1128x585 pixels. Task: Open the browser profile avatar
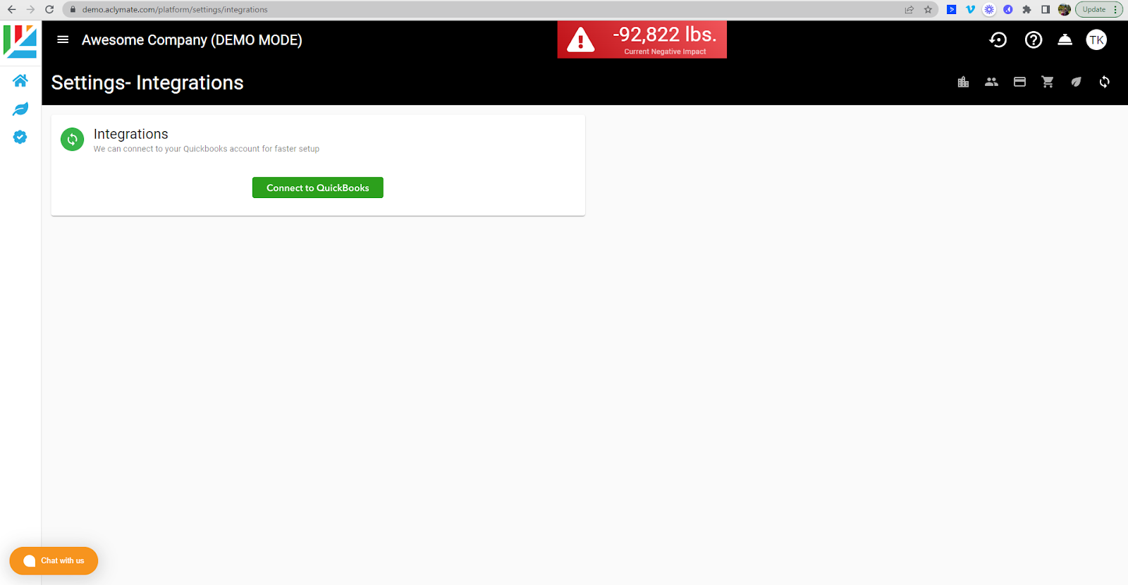click(1065, 9)
